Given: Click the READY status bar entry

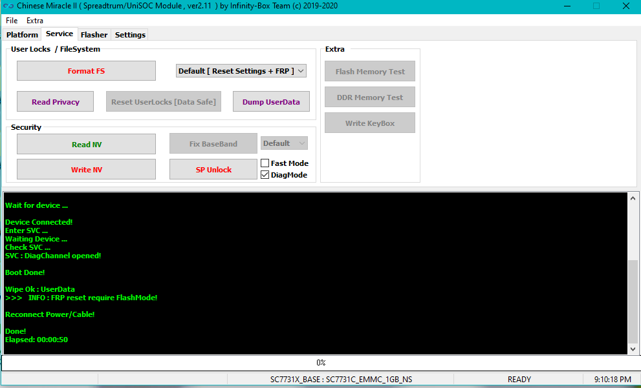Looking at the screenshot, I should [519, 380].
